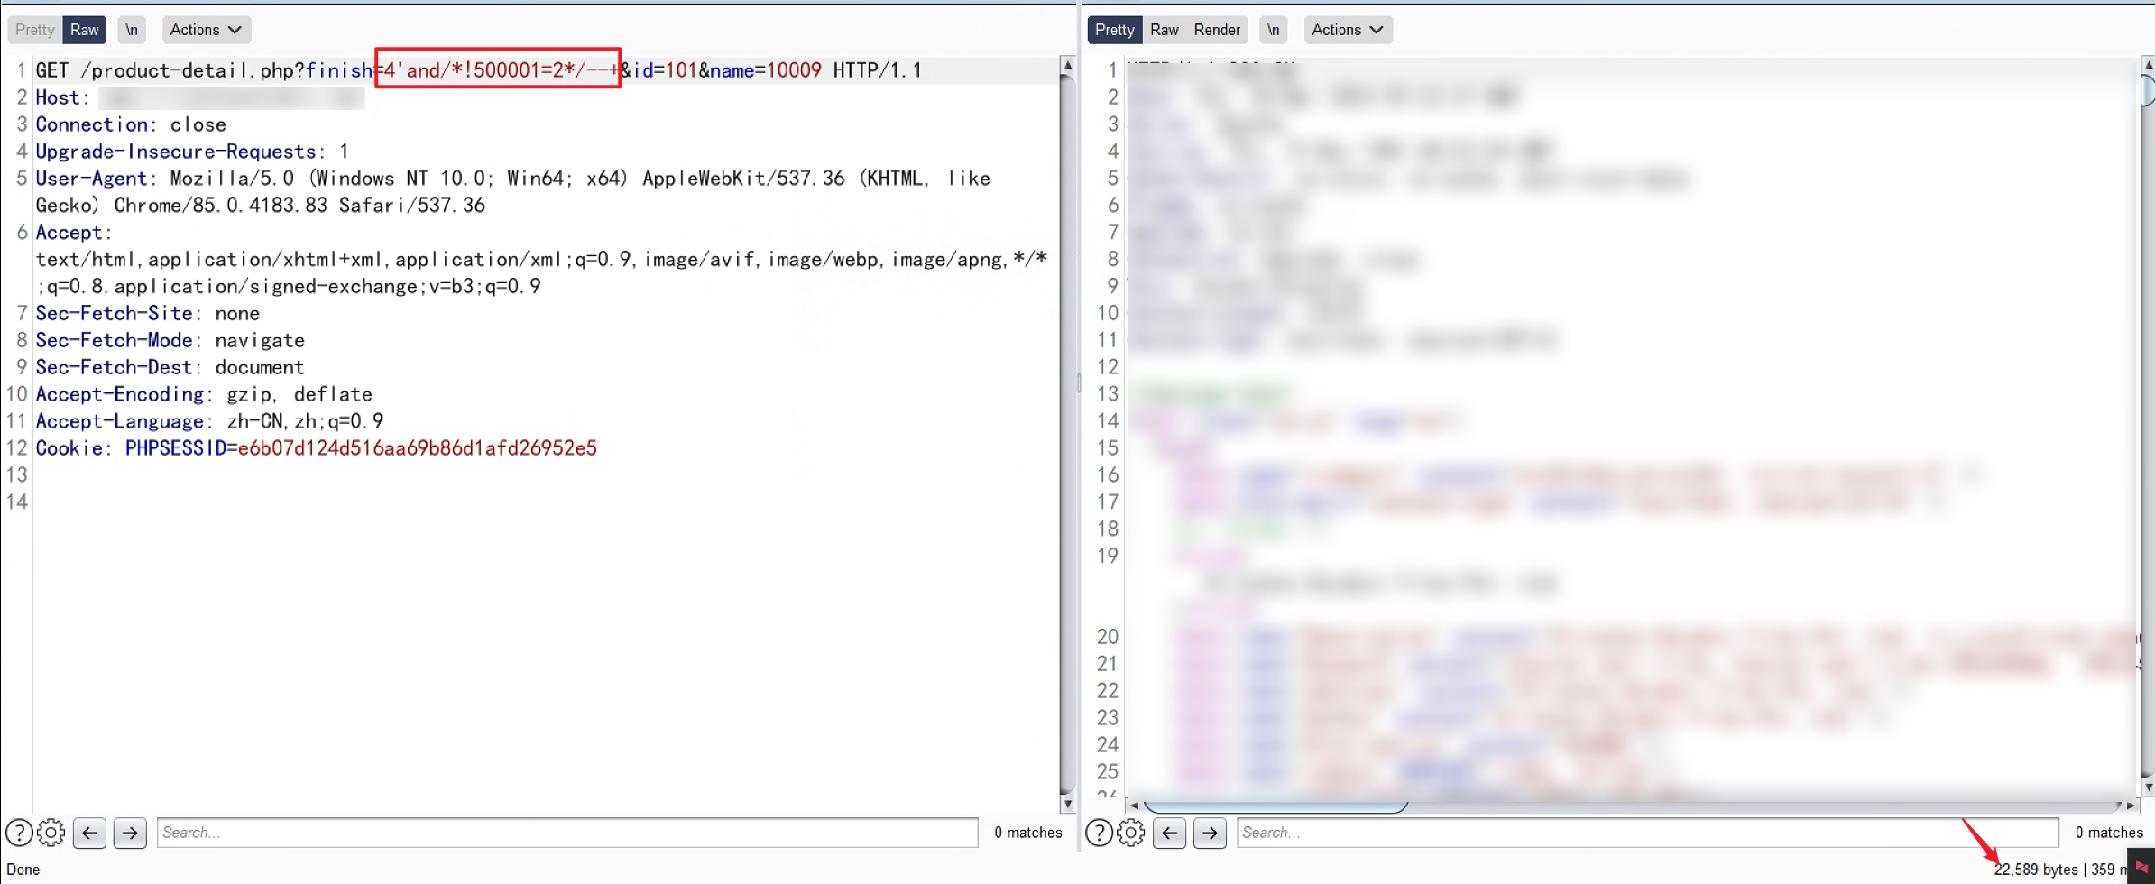Click the request vertical scrollbar thumb
Screen dimensions: 2155x884
click(x=1067, y=433)
